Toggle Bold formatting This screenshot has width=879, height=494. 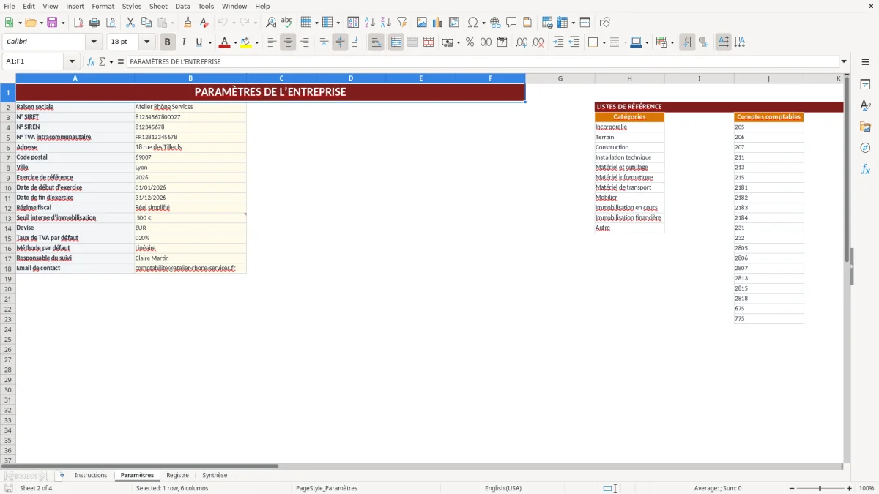point(168,42)
